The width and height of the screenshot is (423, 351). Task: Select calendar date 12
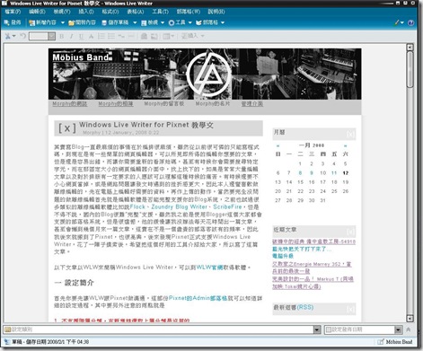click(x=346, y=172)
